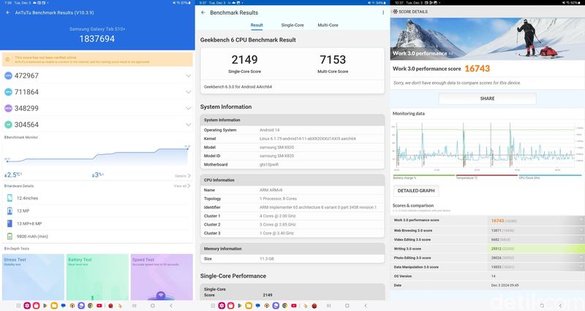Image resolution: width=585 pixels, height=311 pixels.
Task: Start the Speed Test card
Action: coord(162,277)
